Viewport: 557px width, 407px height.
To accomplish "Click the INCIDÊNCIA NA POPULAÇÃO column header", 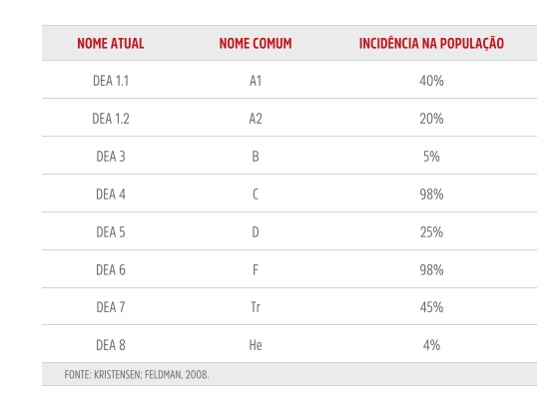I will [x=431, y=43].
